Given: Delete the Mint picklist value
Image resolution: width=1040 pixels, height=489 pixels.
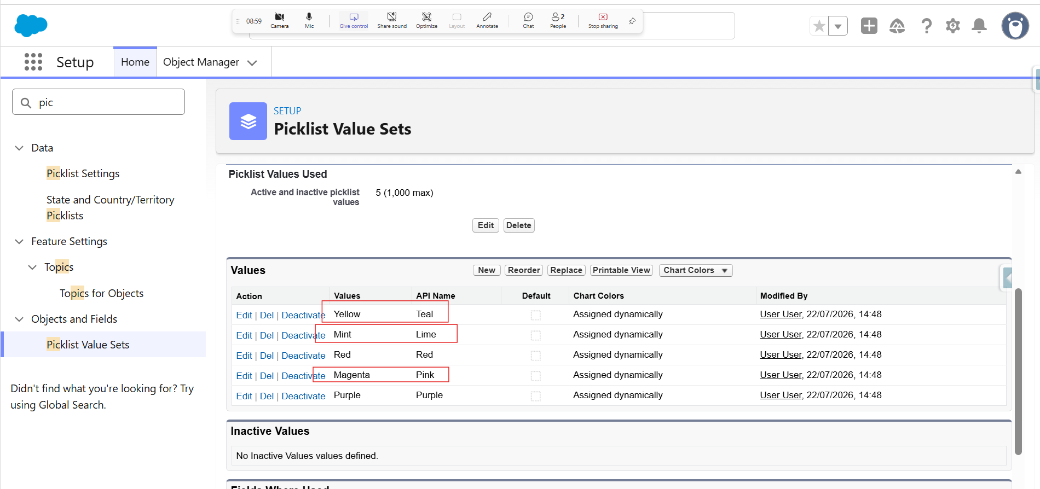Looking at the screenshot, I should click(x=267, y=335).
